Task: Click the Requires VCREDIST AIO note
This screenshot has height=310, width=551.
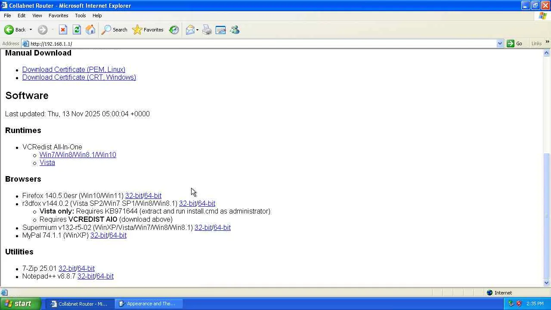Action: click(106, 219)
